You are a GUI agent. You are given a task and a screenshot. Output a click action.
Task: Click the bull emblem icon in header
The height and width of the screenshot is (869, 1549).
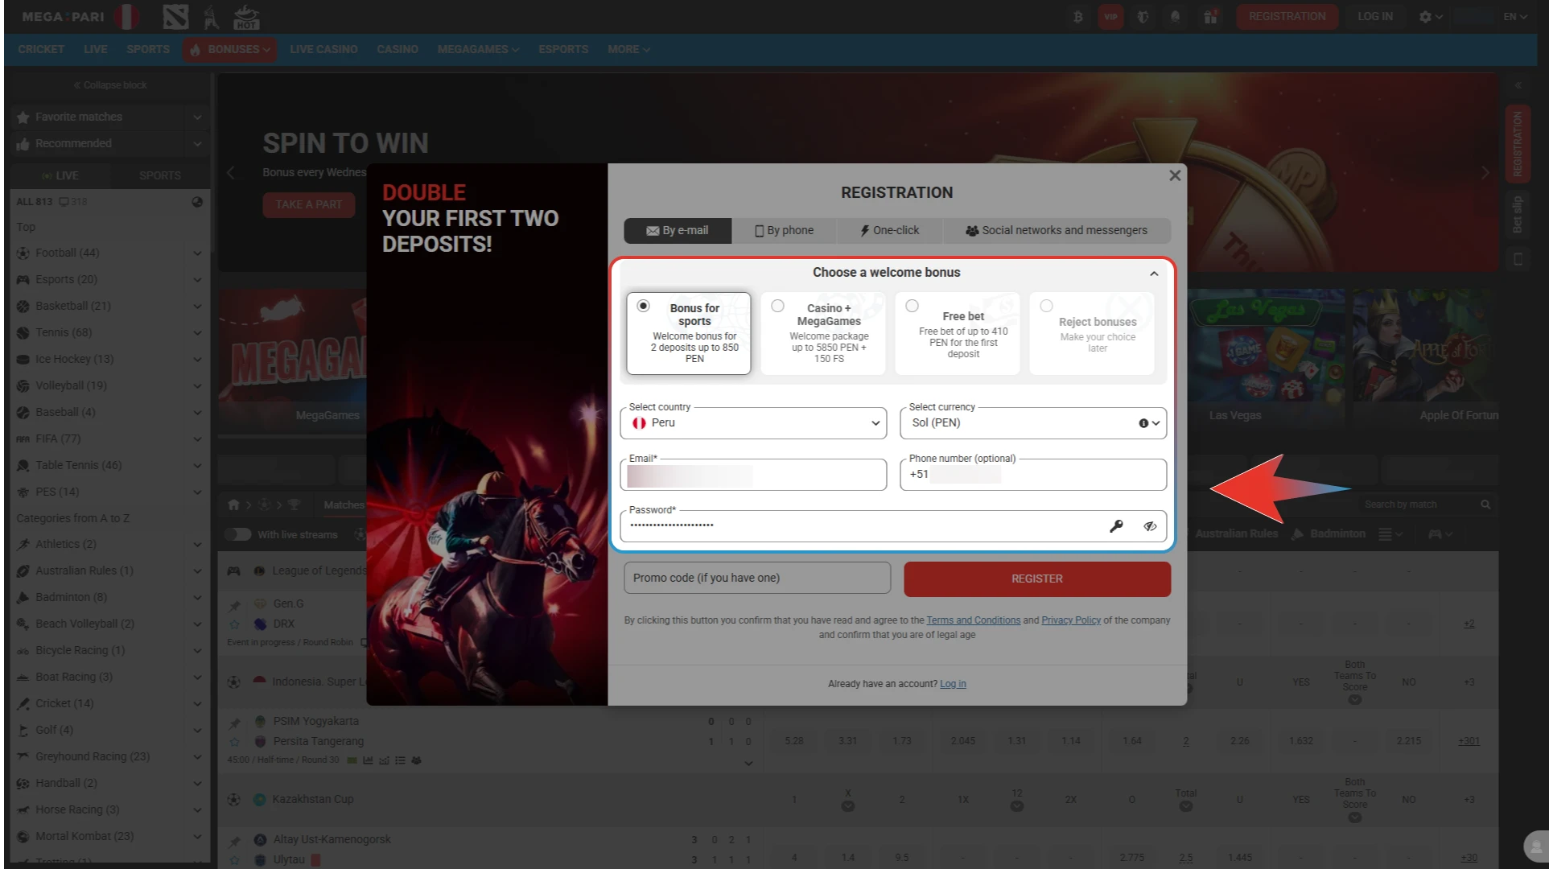click(1143, 16)
